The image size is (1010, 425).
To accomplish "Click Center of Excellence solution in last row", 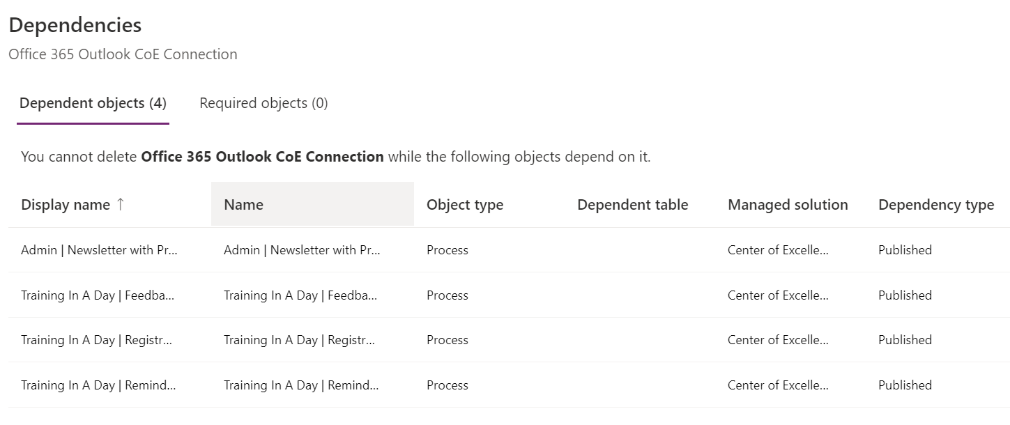I will pos(779,385).
